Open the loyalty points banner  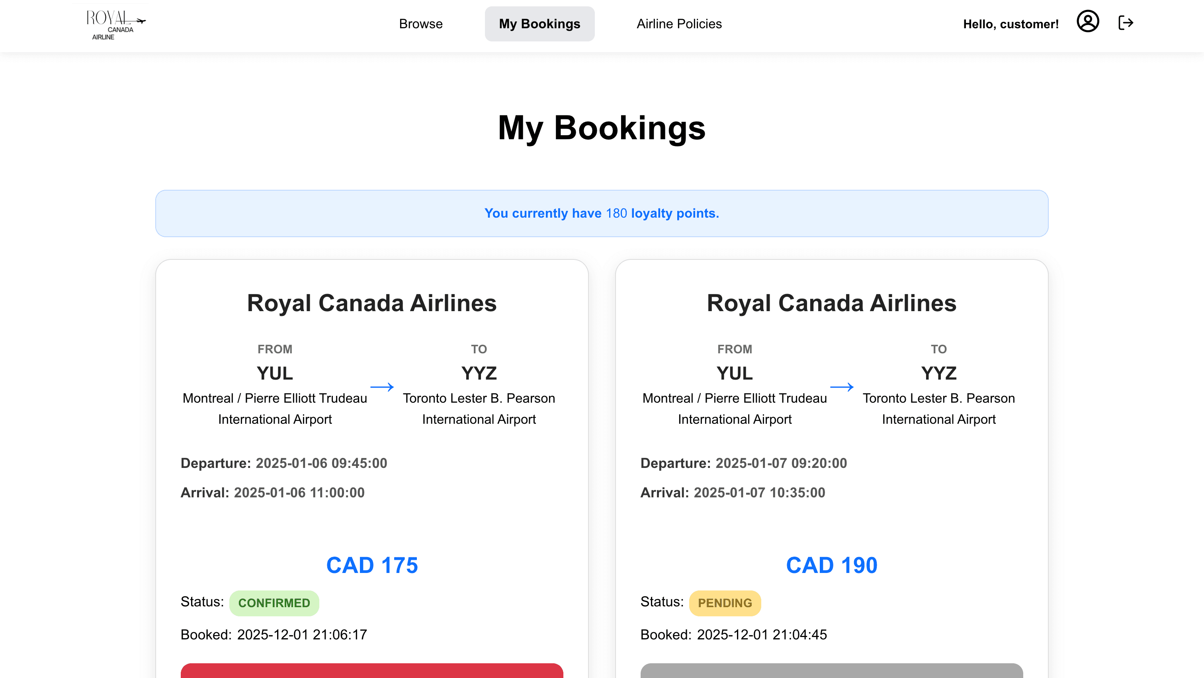click(602, 213)
